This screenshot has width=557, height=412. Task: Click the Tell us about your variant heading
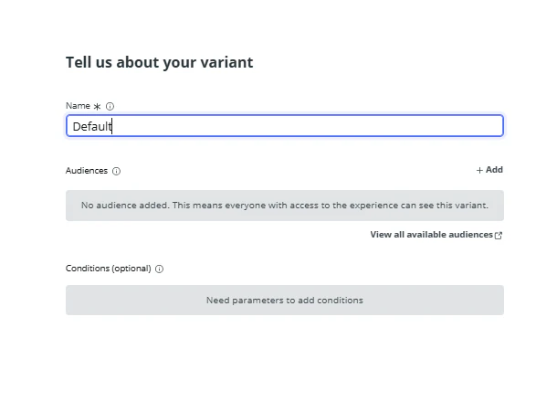[x=160, y=62]
